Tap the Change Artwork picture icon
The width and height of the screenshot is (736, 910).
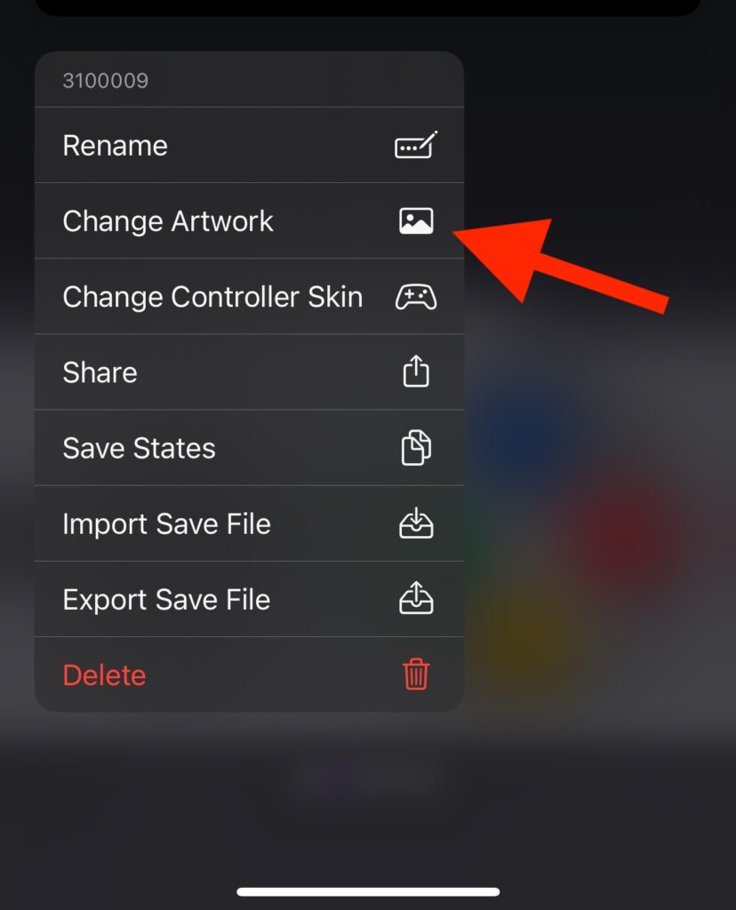416,220
